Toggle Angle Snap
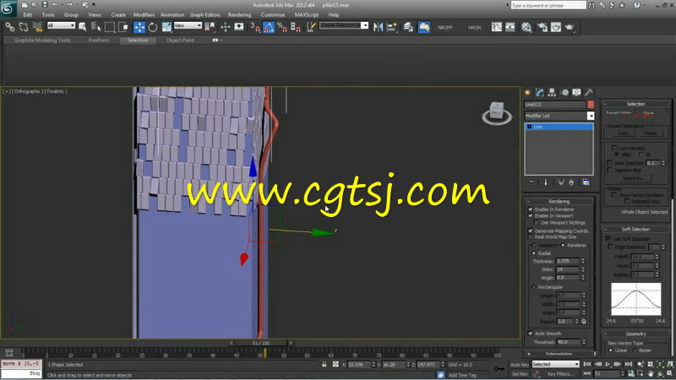The height and width of the screenshot is (380, 676). [x=269, y=27]
